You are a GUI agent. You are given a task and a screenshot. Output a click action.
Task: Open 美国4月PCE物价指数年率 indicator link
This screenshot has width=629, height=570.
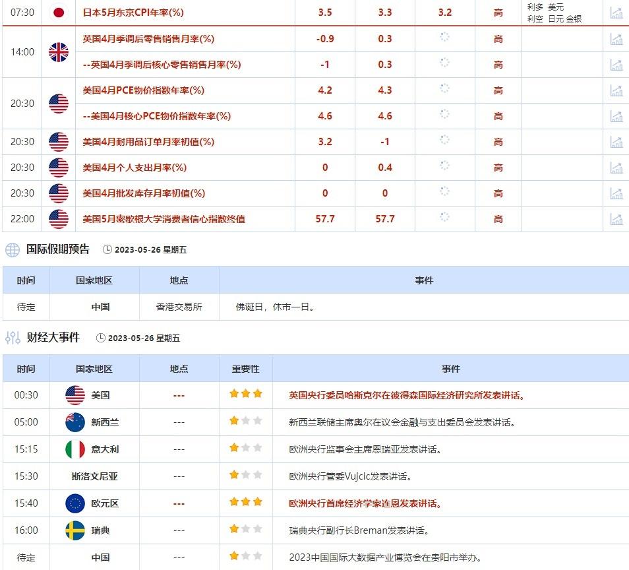pos(143,90)
